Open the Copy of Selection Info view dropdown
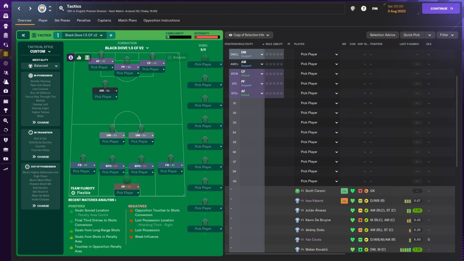 [x=249, y=35]
